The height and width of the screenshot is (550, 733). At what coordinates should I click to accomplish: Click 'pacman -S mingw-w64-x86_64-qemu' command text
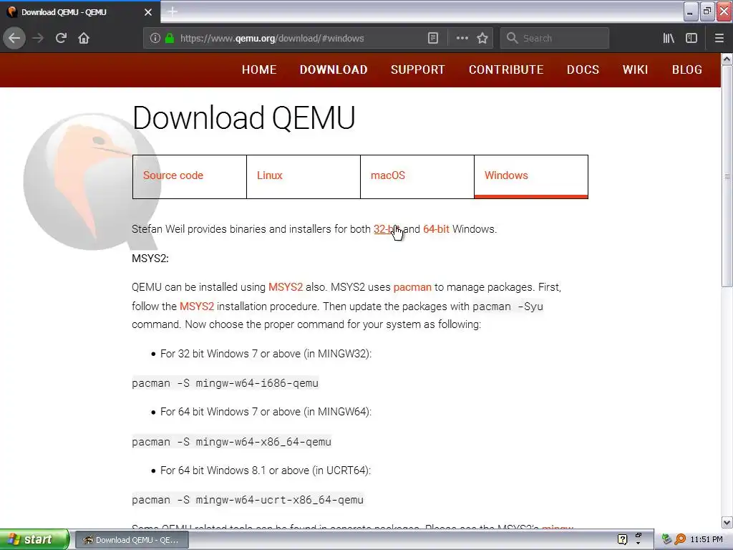point(231,441)
